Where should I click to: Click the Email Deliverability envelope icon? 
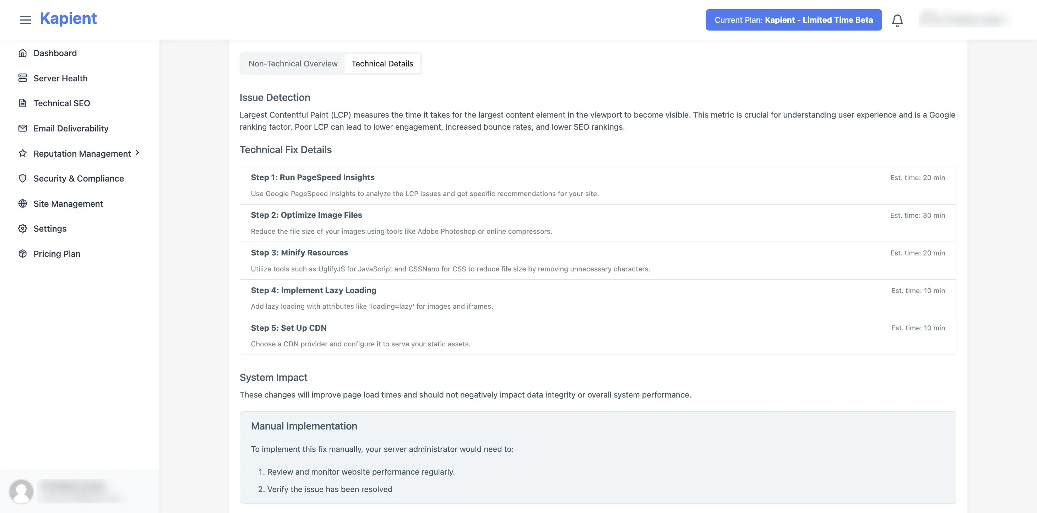[22, 128]
